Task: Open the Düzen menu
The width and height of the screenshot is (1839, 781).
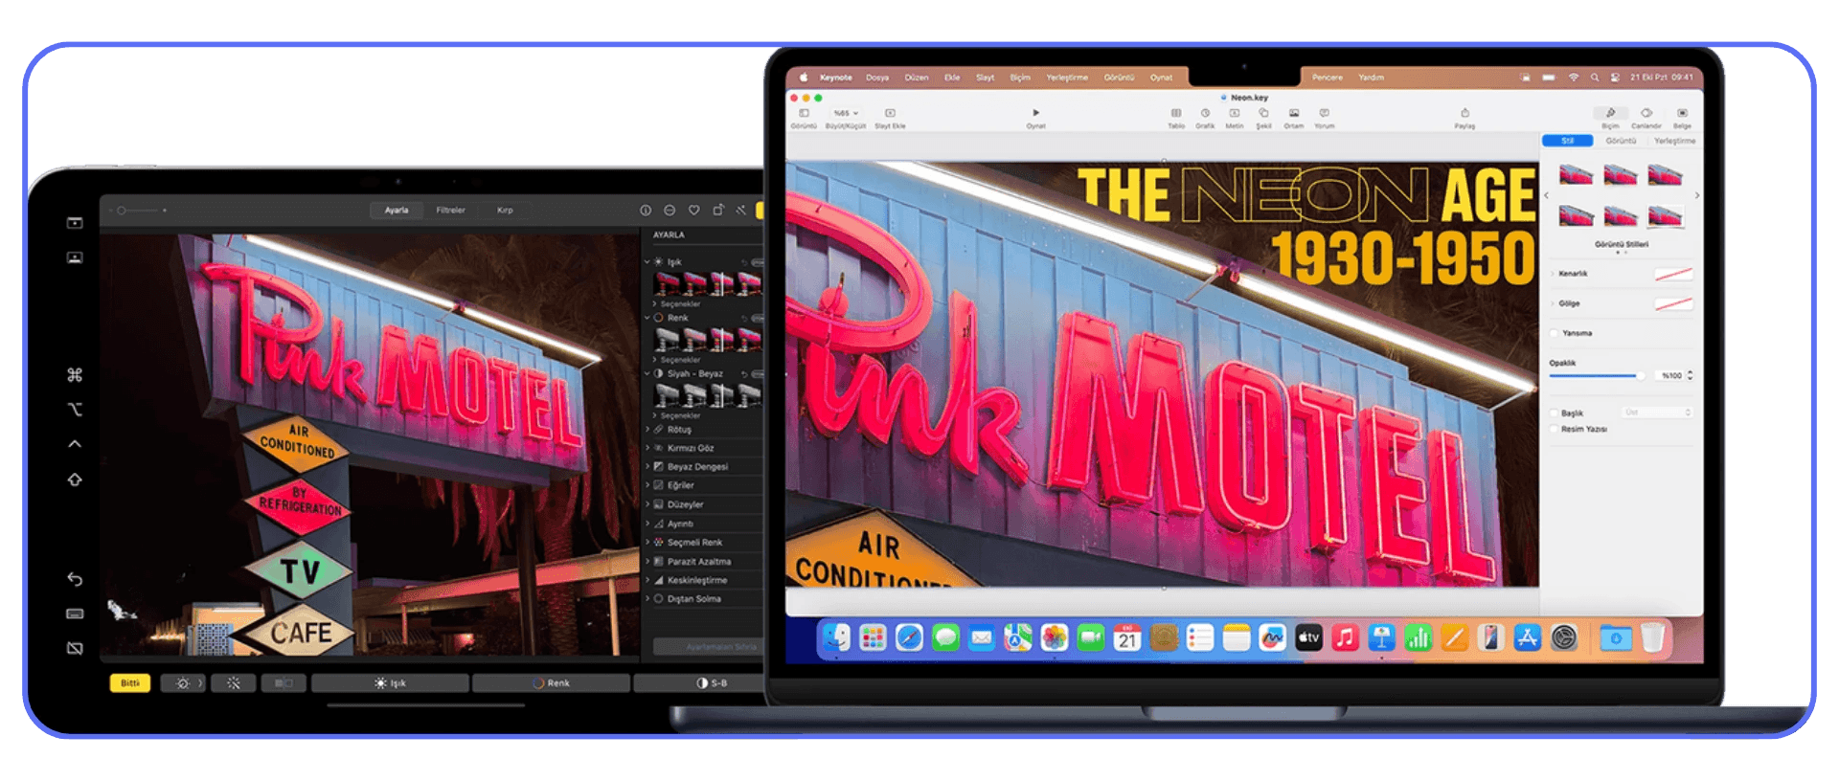Action: (917, 78)
